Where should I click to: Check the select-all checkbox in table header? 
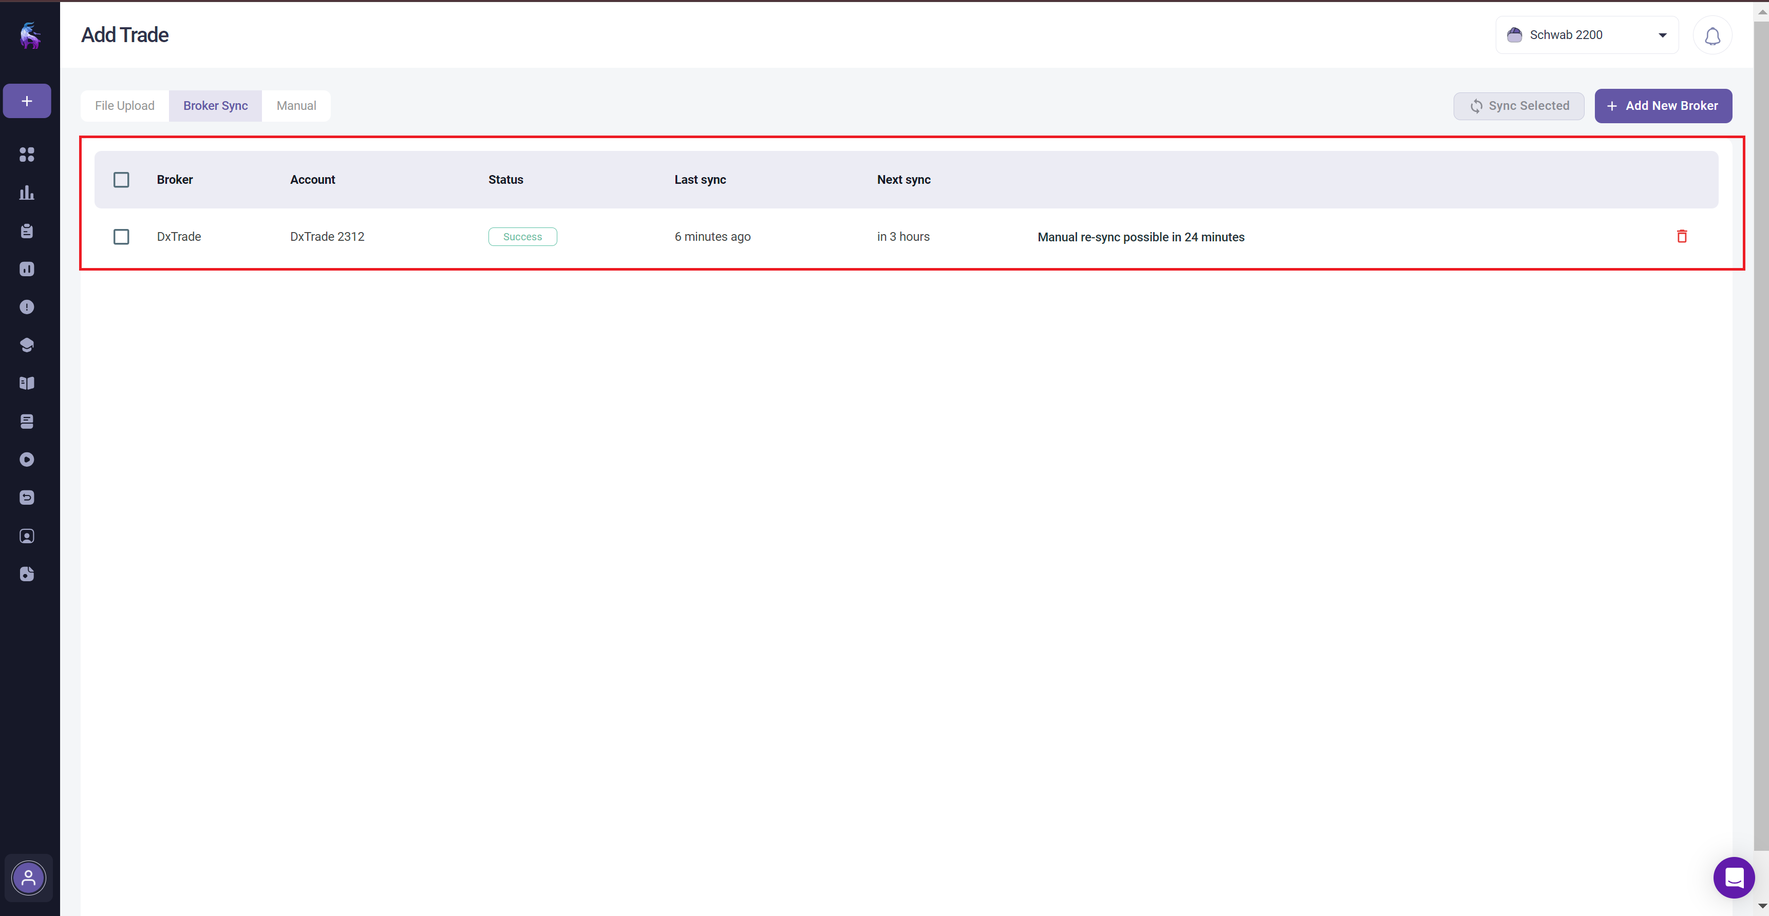(x=121, y=180)
